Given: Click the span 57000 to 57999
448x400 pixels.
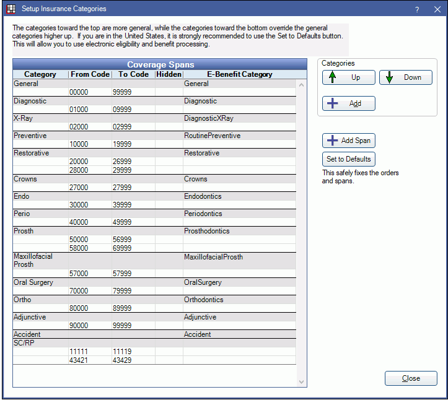Looking at the screenshot, I should pyautogui.click(x=154, y=274).
